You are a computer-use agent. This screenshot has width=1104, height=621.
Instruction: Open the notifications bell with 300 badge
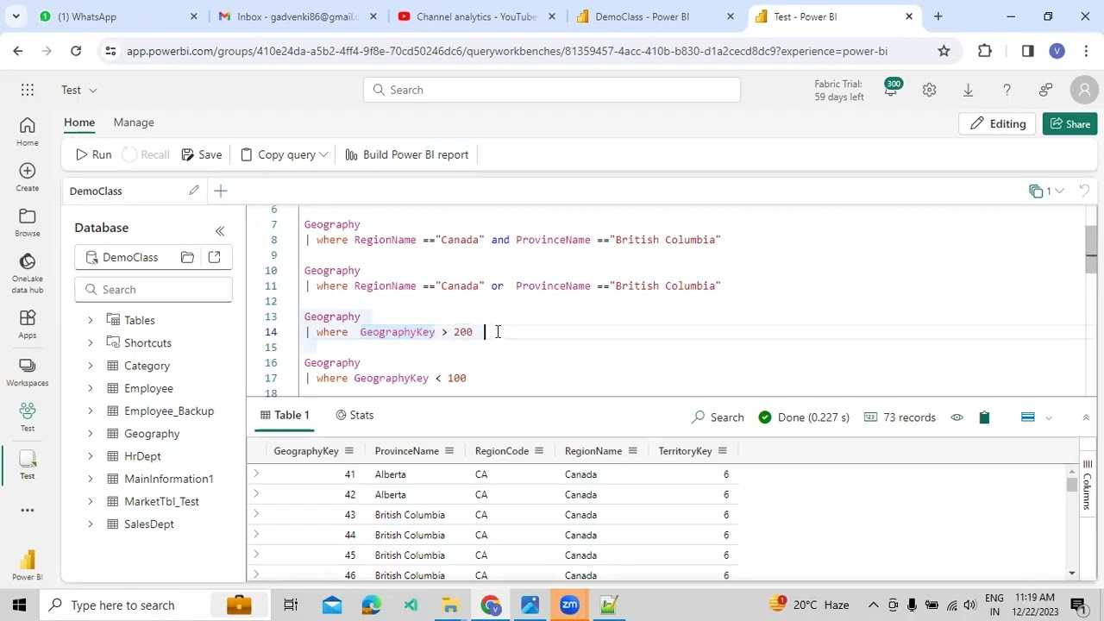(891, 90)
